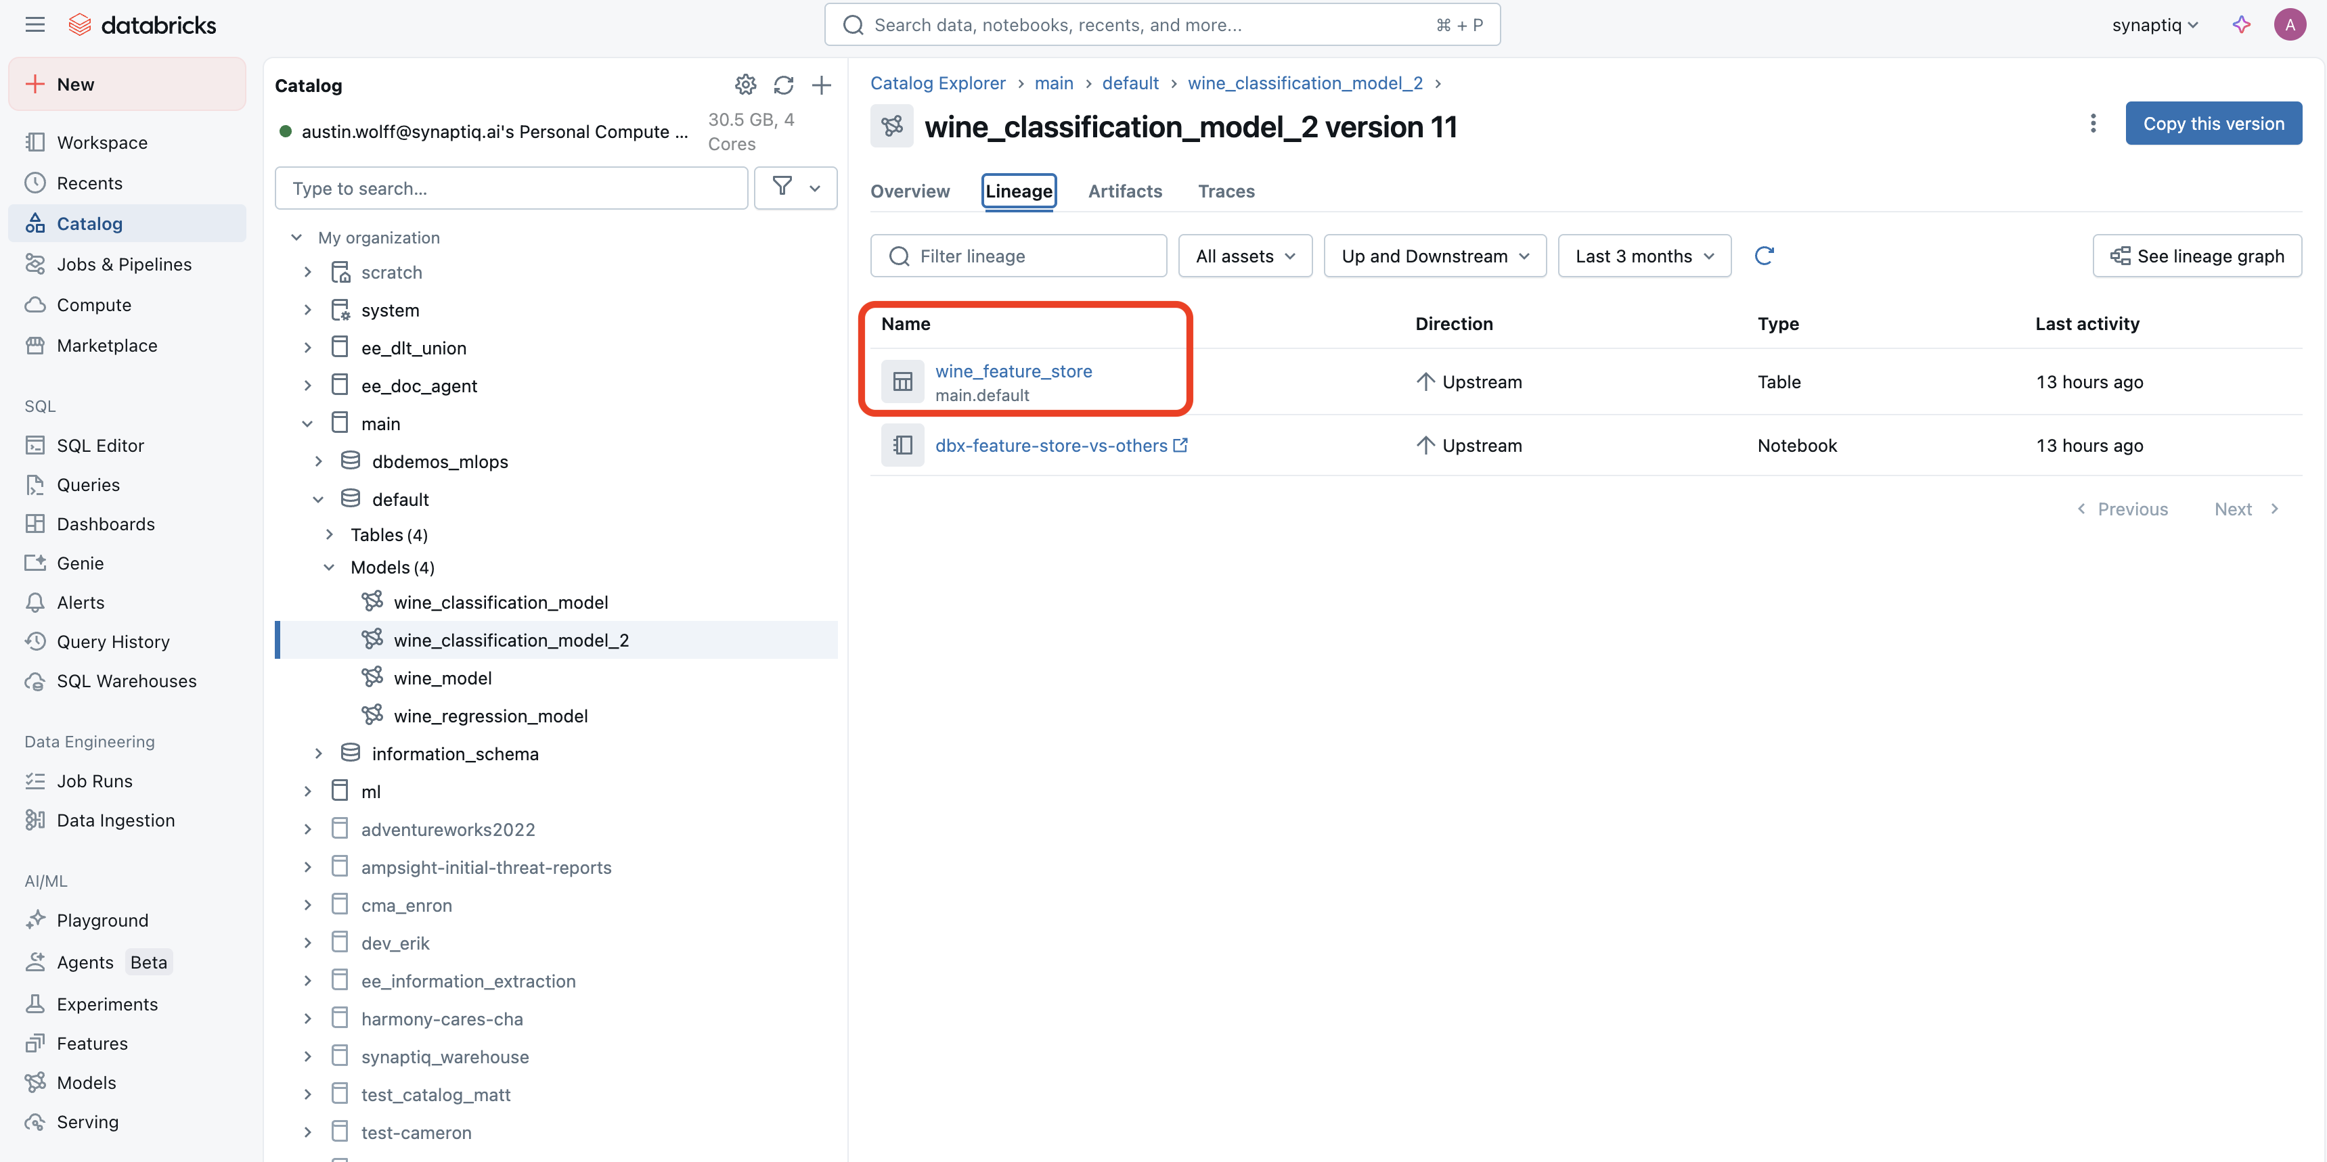This screenshot has width=2327, height=1162.
Task: Change the Last 3 months time range
Action: pyautogui.click(x=1643, y=256)
